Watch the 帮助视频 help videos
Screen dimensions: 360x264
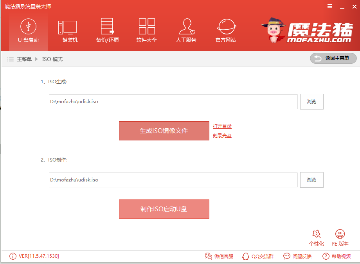pyautogui.click(x=336, y=256)
